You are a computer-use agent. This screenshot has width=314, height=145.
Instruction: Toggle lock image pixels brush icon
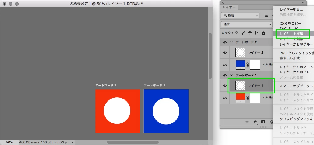(243, 33)
